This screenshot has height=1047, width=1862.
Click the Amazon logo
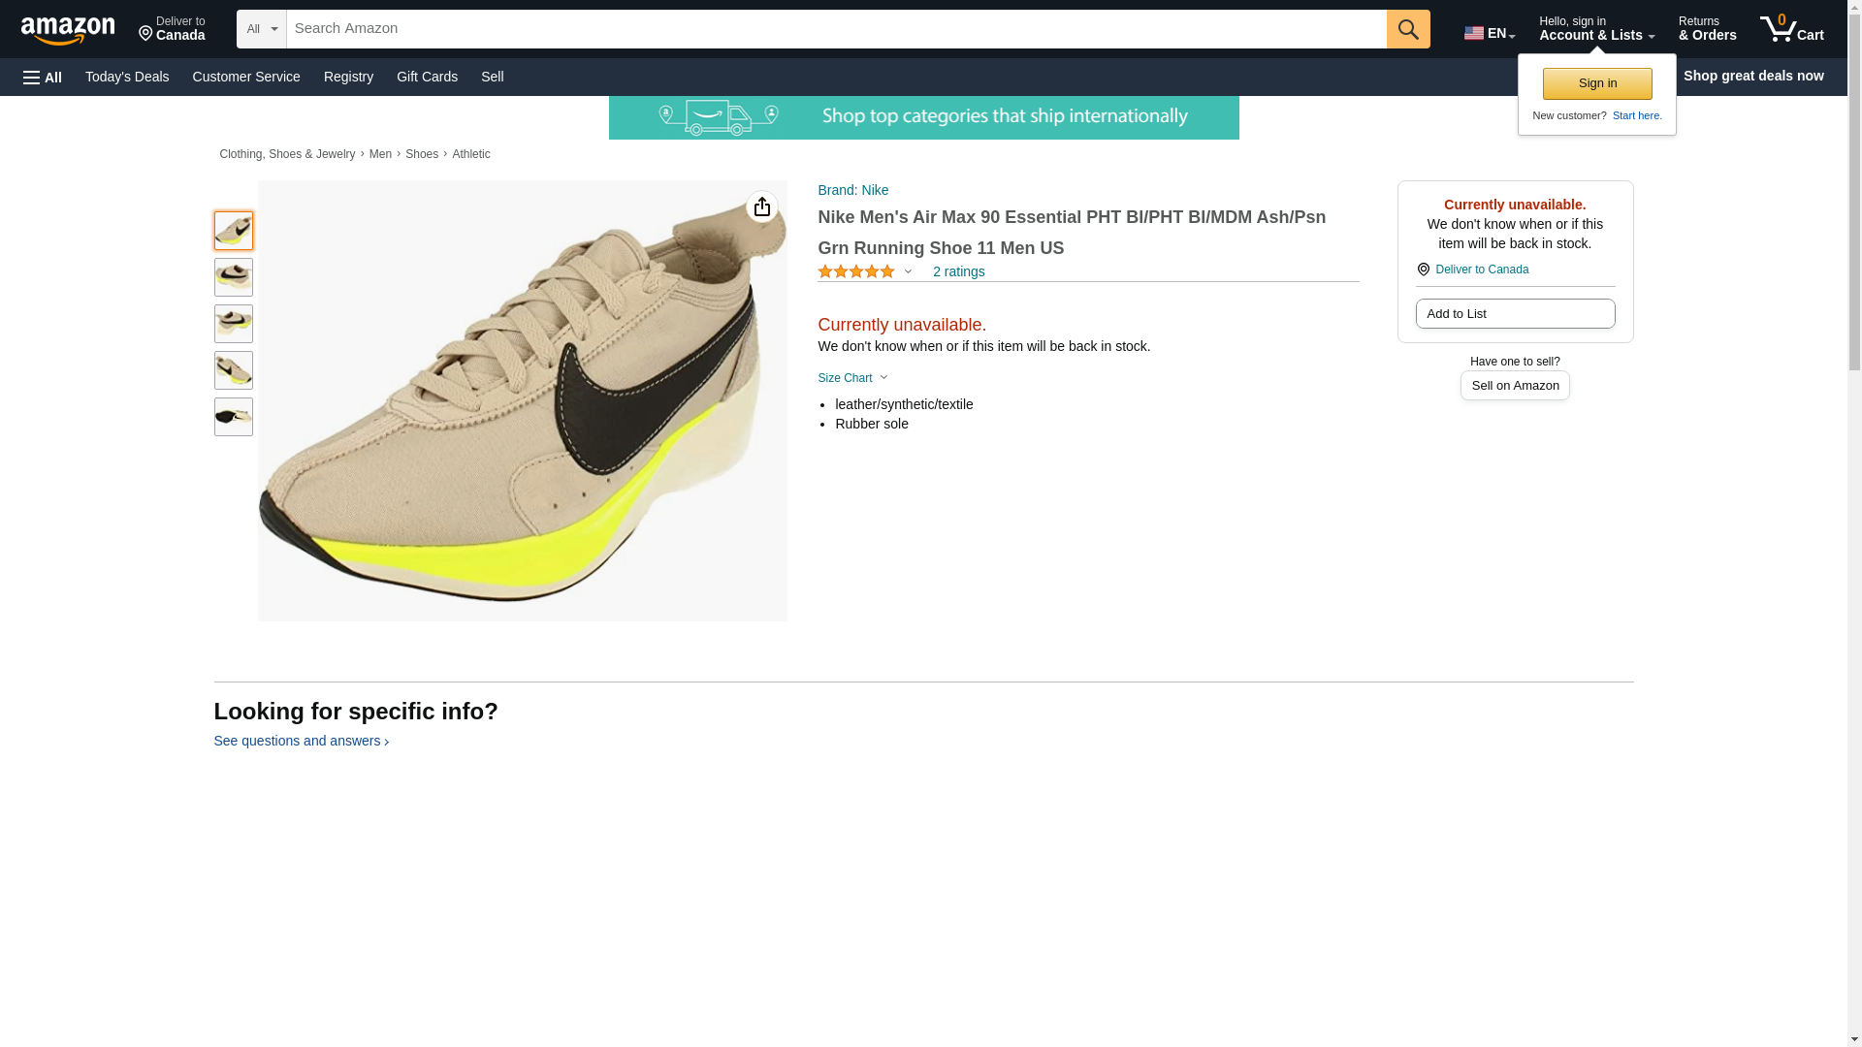68,30
